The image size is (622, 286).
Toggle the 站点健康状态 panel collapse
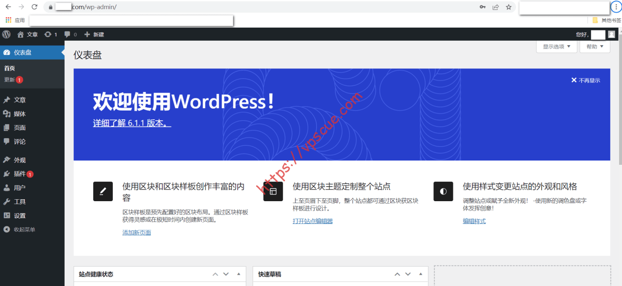point(239,274)
